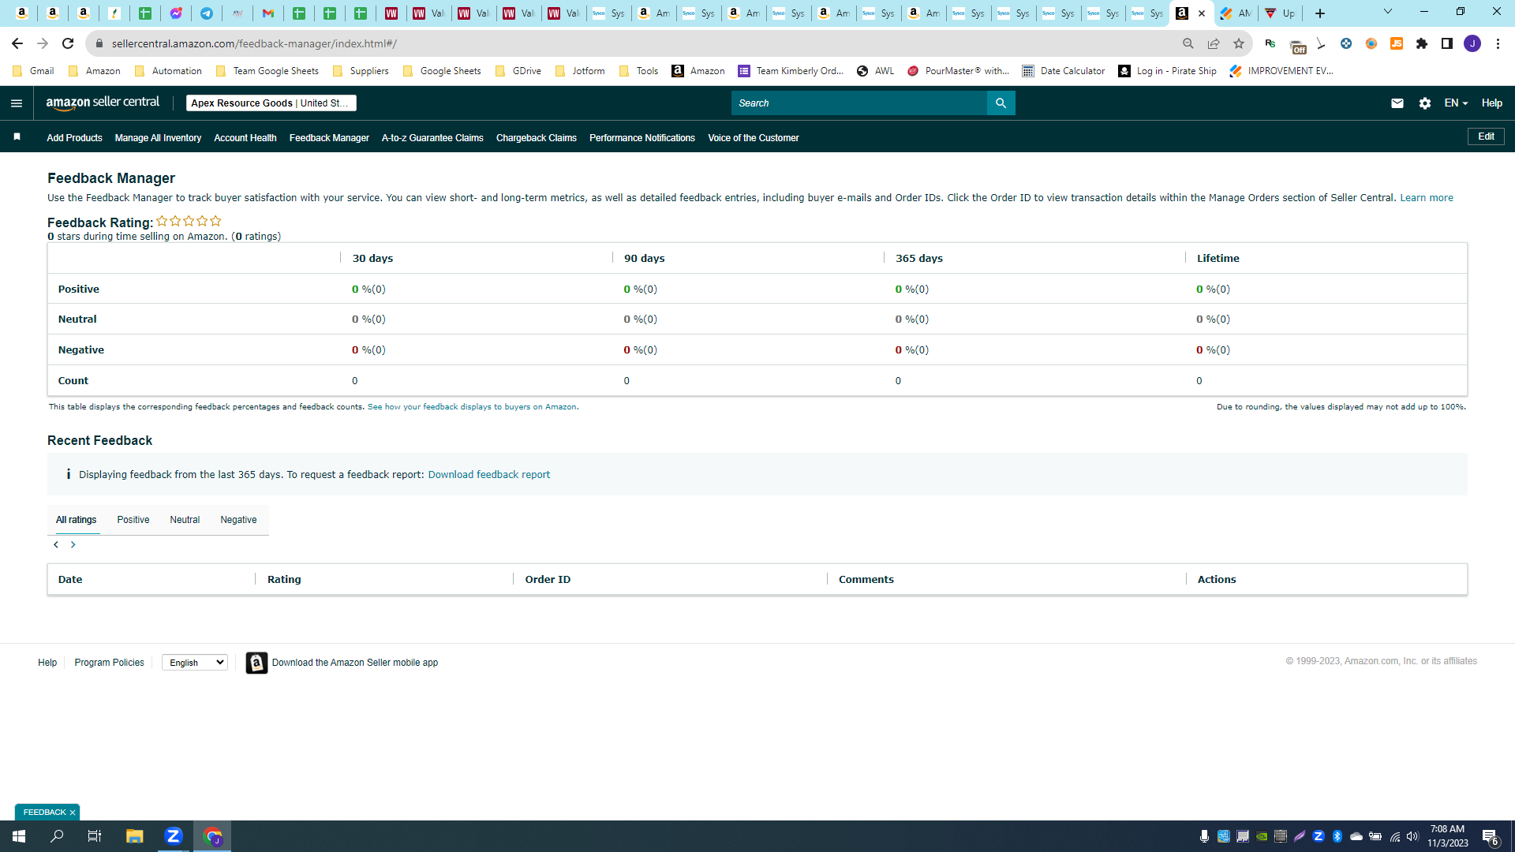Select the Positive ratings tab

pyautogui.click(x=133, y=520)
